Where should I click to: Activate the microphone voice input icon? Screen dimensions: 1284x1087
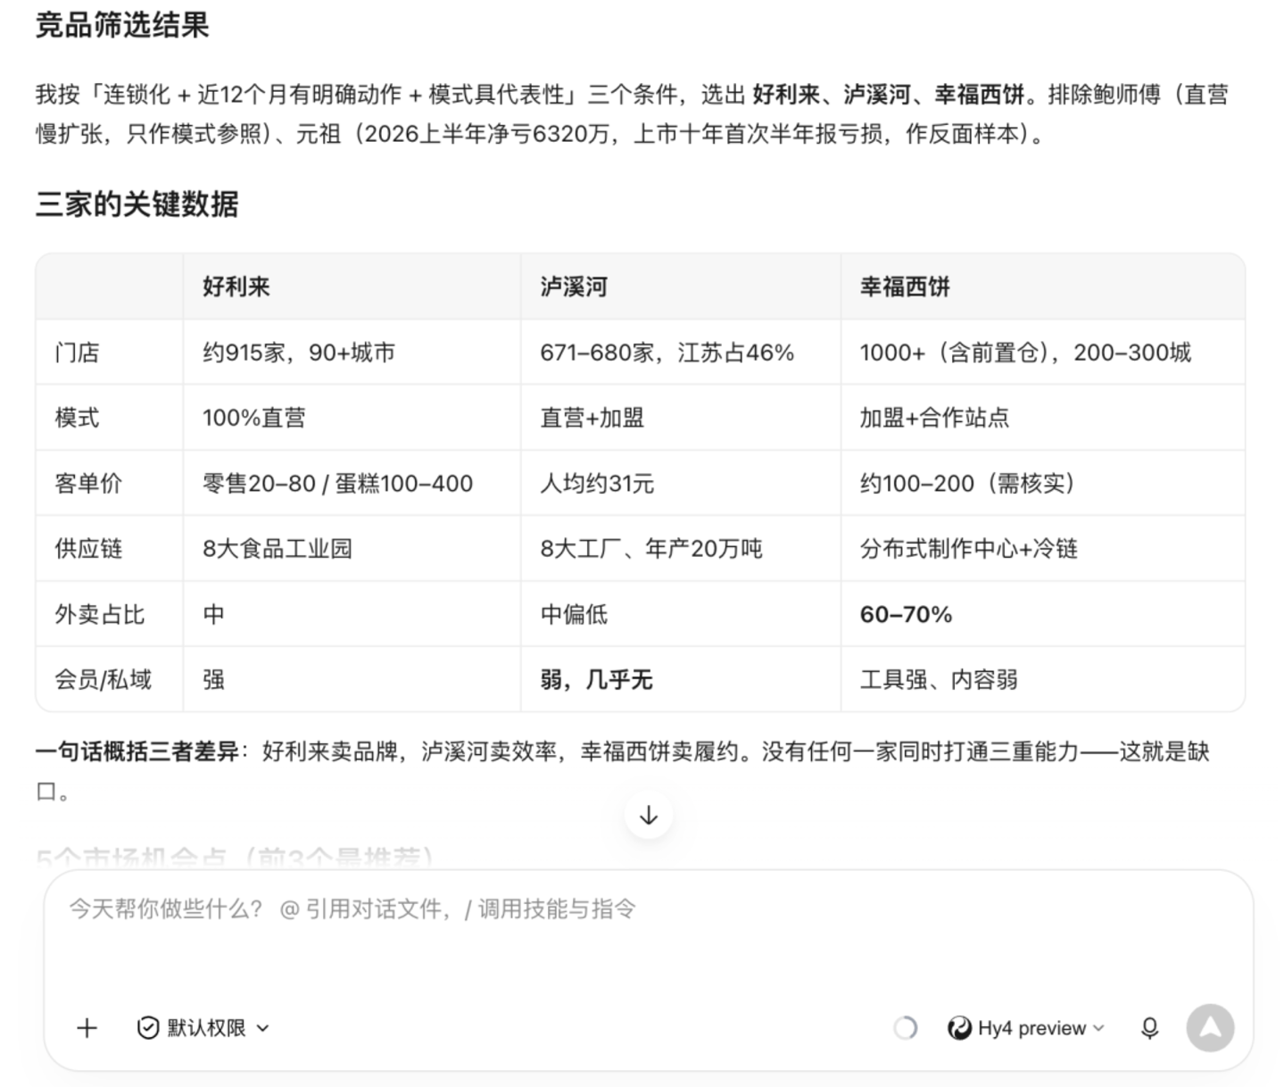pos(1150,1028)
